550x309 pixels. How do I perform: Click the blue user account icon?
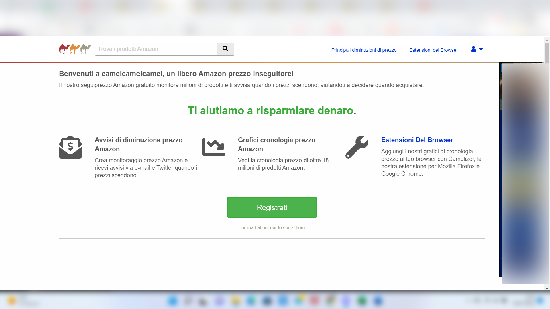473,49
